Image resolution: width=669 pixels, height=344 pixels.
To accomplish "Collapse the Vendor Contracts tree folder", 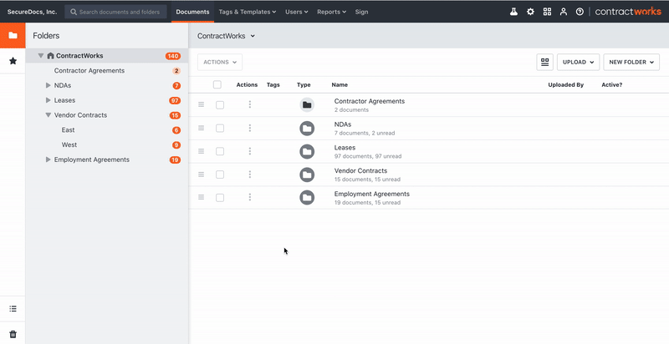I will pos(49,115).
